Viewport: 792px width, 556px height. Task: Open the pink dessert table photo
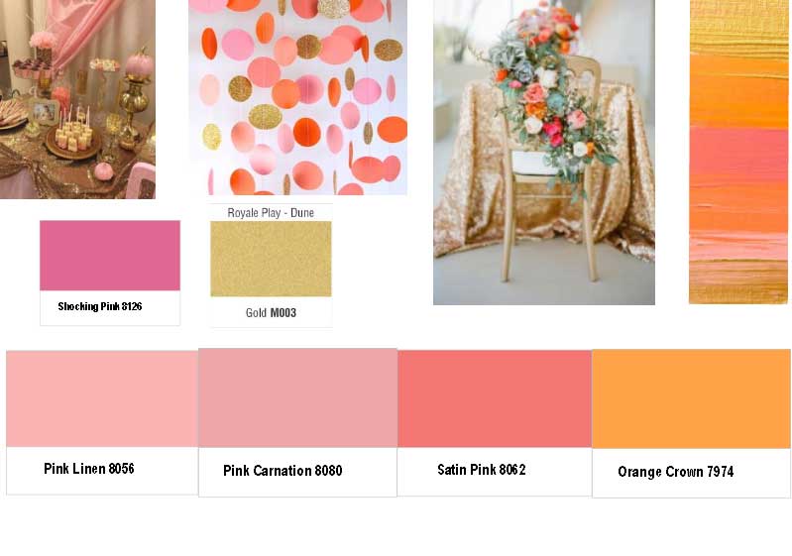point(77,99)
